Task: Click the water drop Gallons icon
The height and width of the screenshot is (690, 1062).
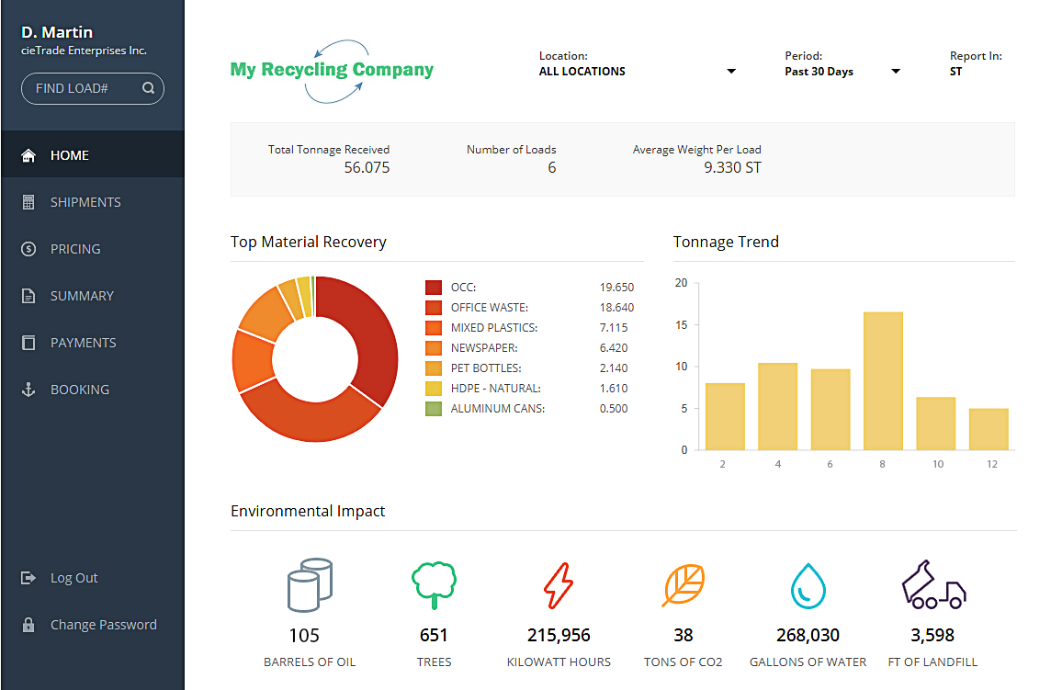Action: 808,586
